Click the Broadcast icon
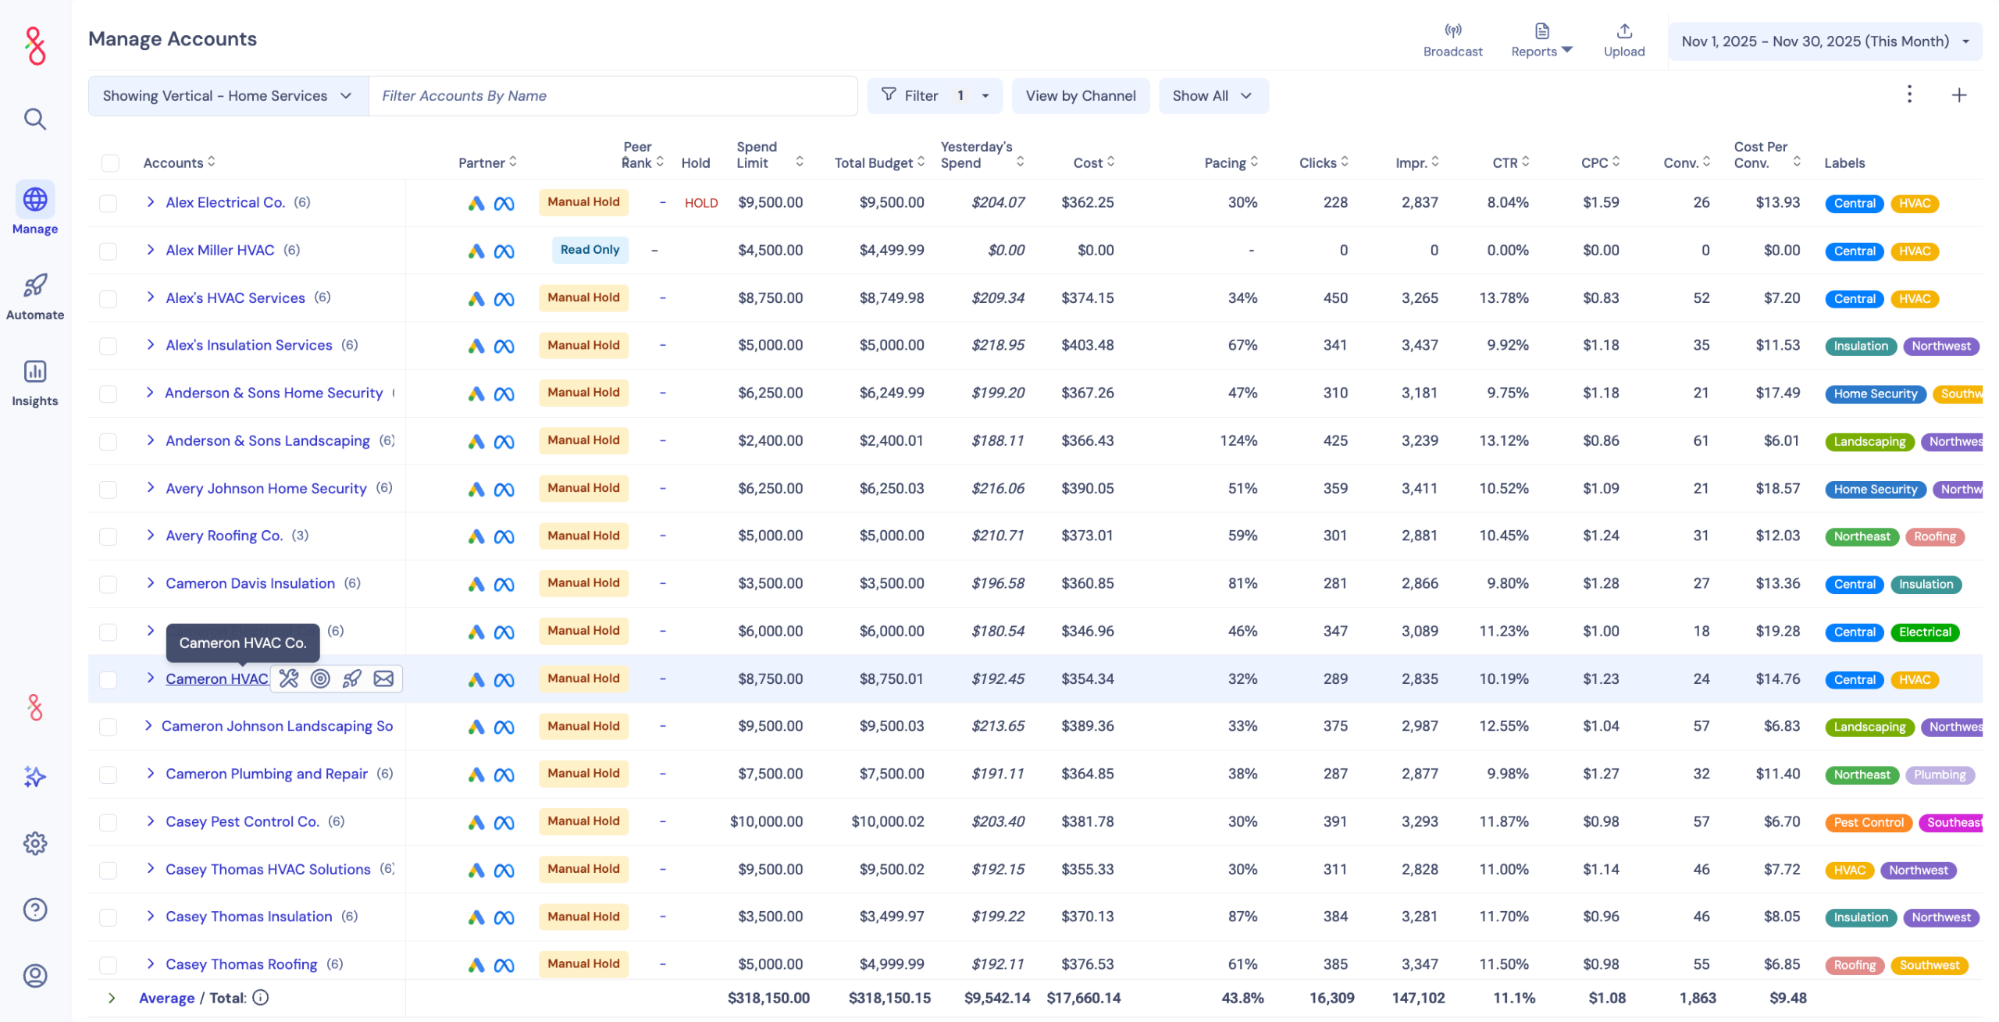 [x=1452, y=31]
